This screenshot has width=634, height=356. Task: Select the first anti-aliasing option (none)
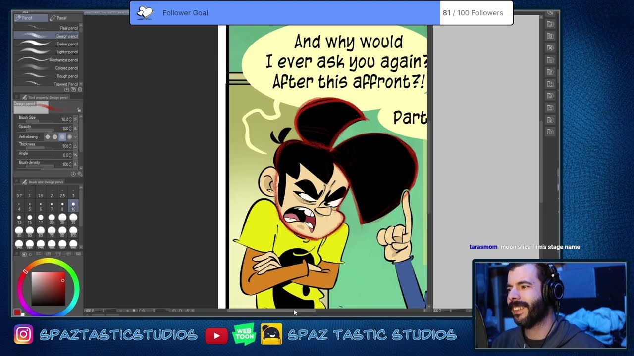[48, 137]
